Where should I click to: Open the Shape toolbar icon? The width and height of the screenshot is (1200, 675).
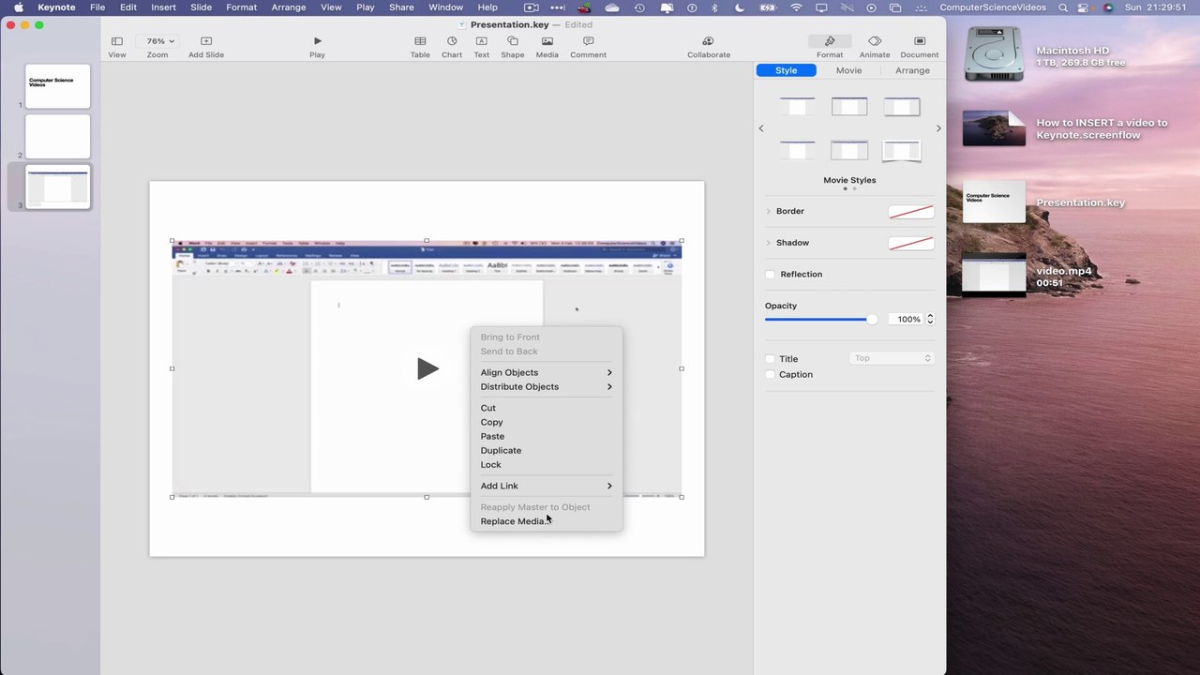[512, 41]
